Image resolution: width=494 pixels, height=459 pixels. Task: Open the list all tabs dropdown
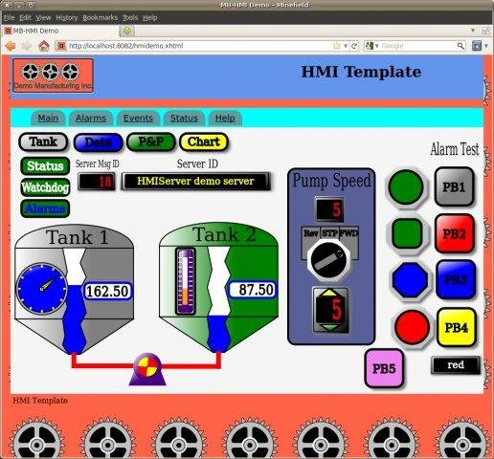[x=473, y=31]
